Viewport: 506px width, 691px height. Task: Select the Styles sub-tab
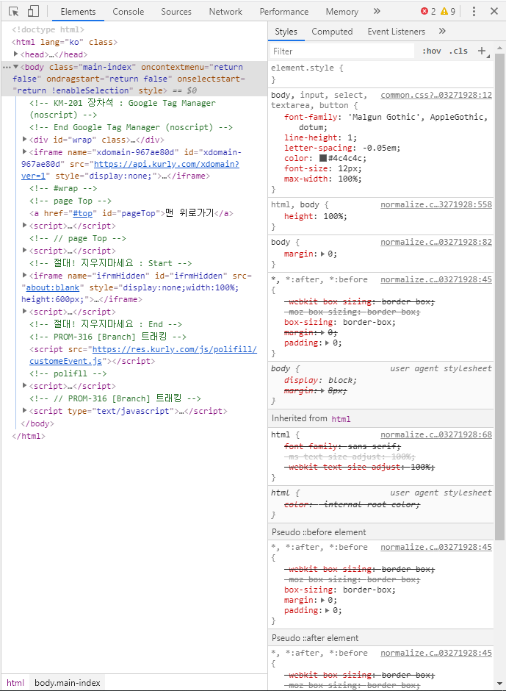point(286,32)
